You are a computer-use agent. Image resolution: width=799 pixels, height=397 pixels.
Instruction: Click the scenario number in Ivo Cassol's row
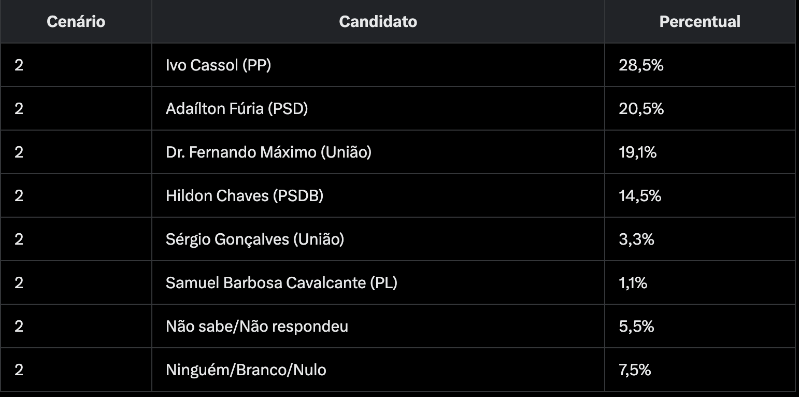click(19, 65)
